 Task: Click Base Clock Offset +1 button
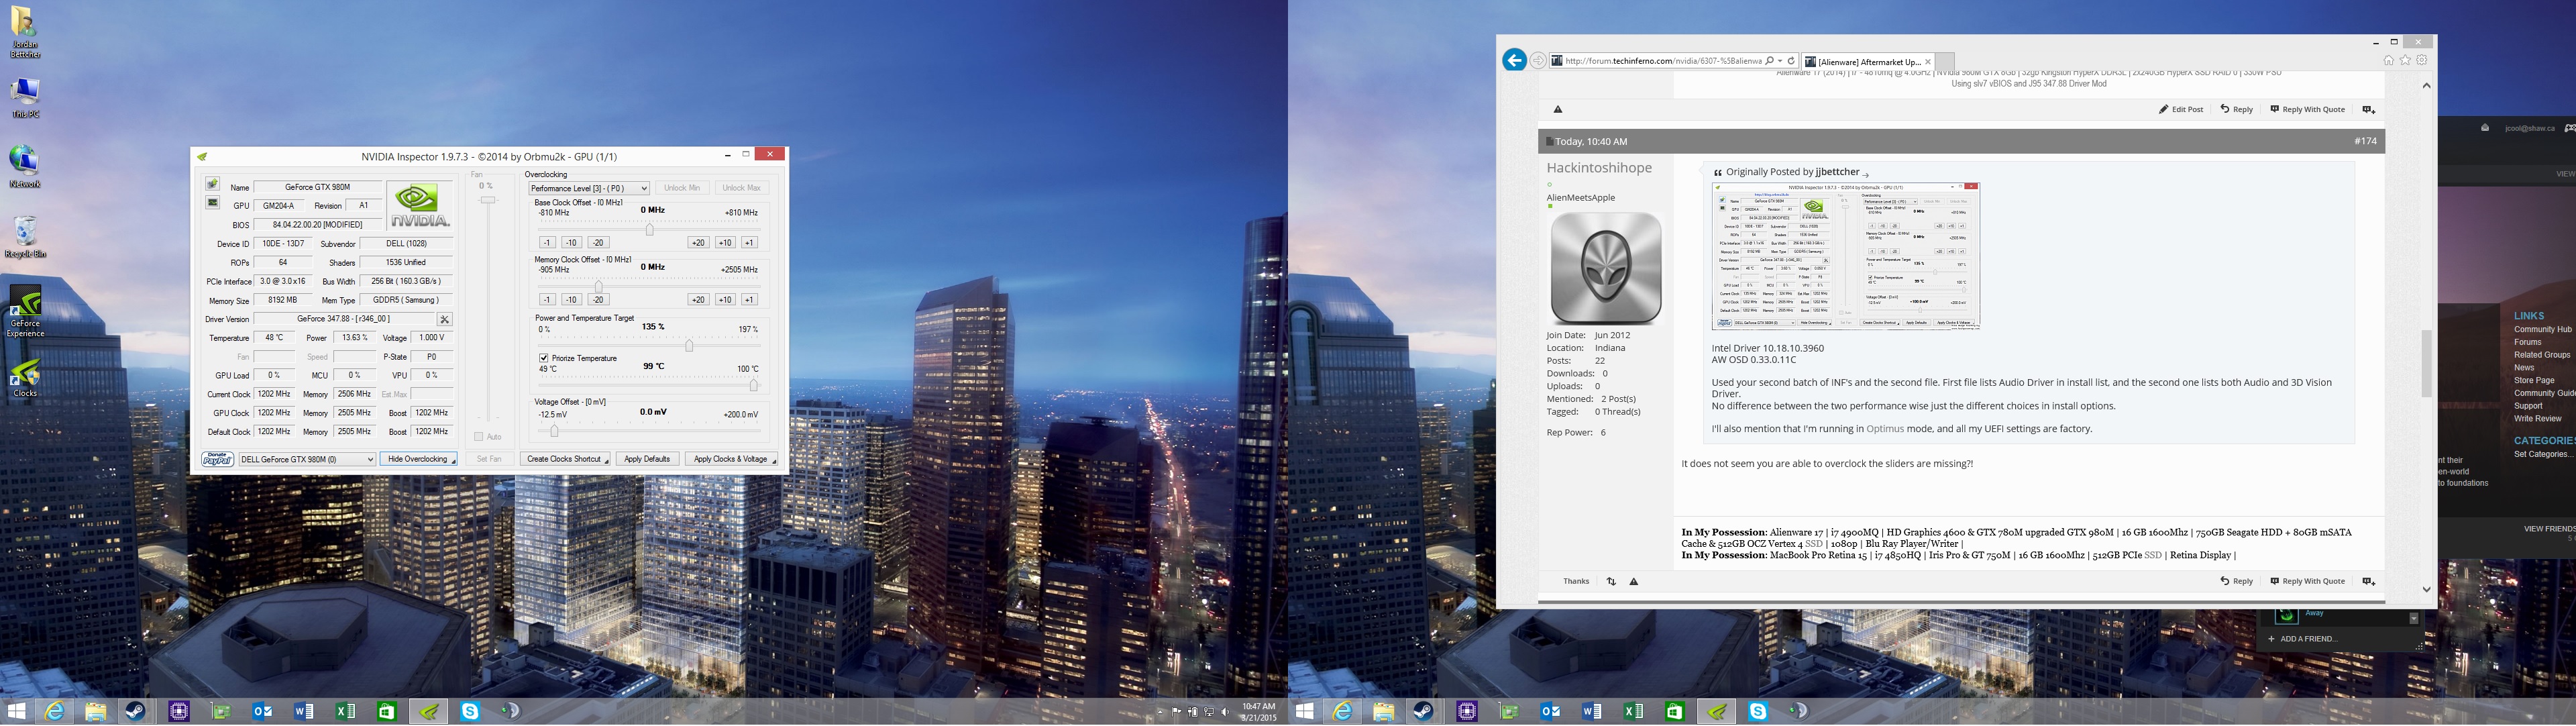[x=749, y=243]
